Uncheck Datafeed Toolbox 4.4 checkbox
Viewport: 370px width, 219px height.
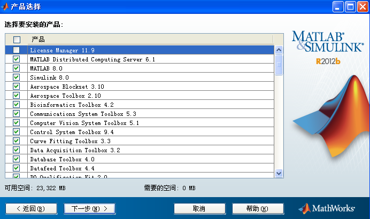pyautogui.click(x=16, y=168)
